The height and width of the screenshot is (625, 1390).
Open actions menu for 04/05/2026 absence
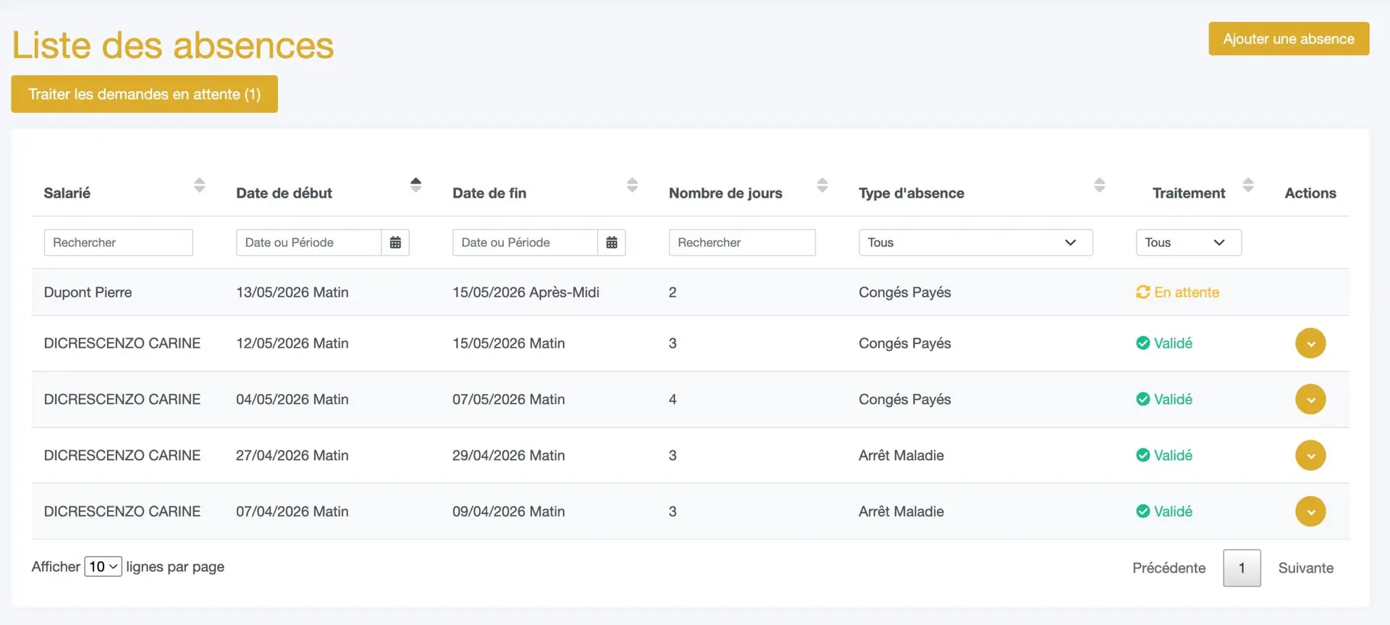click(1310, 399)
